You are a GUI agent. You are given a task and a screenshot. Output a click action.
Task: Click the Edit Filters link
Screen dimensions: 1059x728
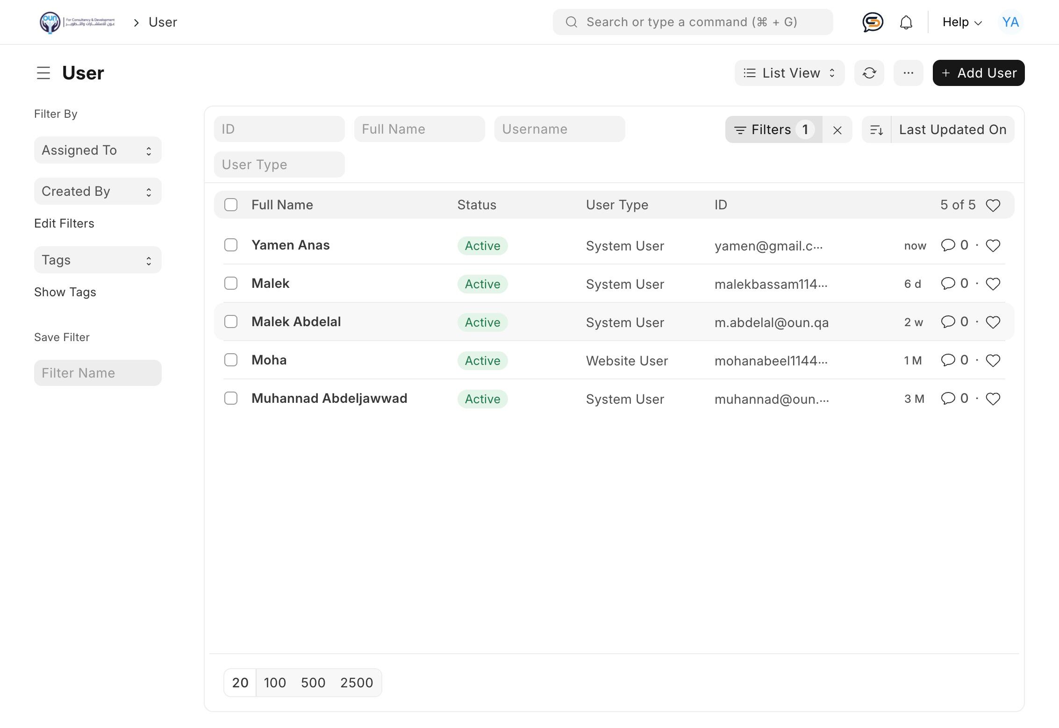click(x=64, y=223)
